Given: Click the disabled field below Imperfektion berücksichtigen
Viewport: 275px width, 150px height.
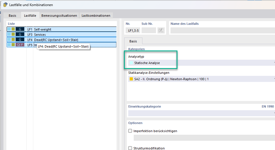Looking at the screenshot, I should pyautogui.click(x=204, y=138).
